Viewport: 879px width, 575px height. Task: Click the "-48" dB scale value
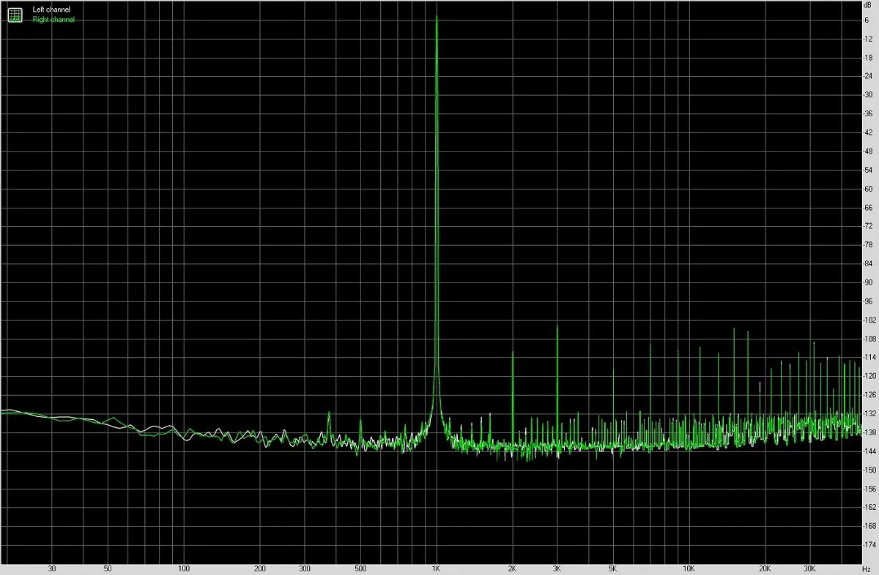[x=868, y=151]
